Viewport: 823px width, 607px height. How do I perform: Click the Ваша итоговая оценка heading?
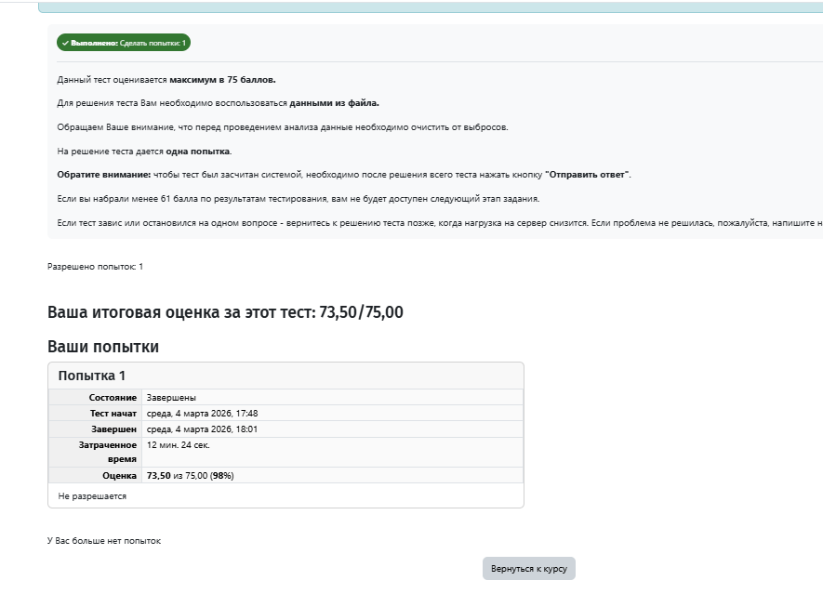(225, 312)
